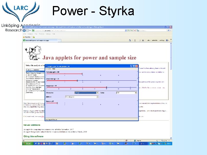Open the Redigera menu in Internet Explorer

[x=30, y=34]
